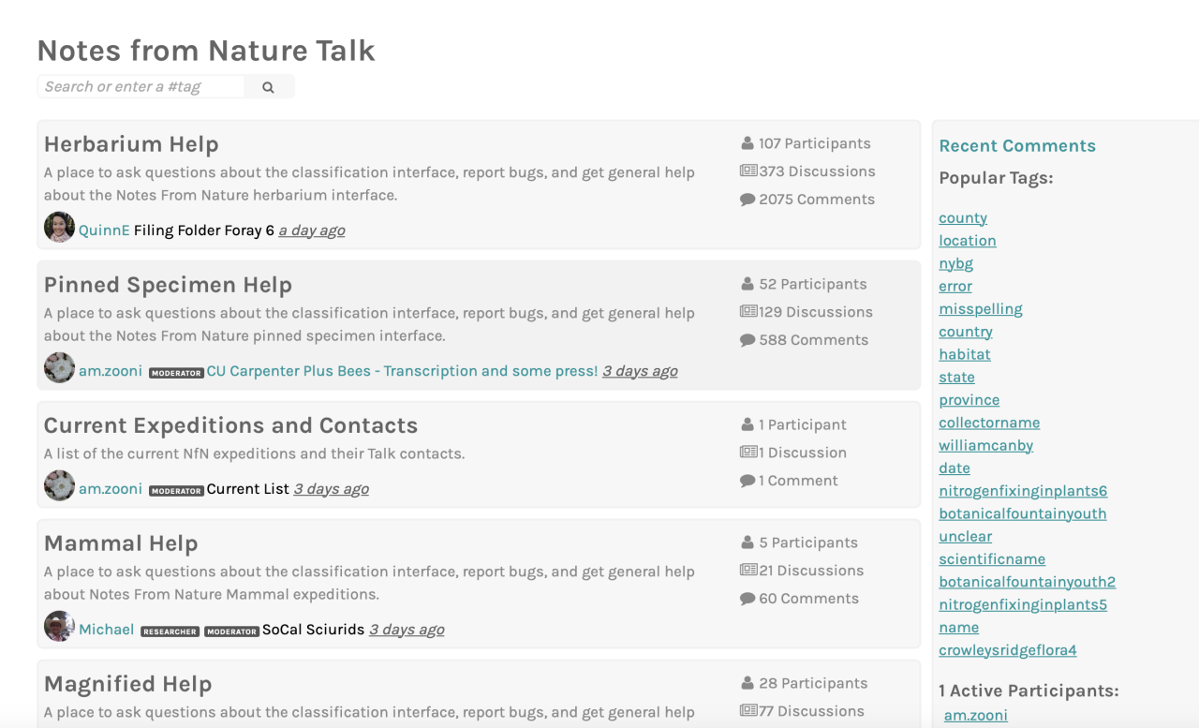Open am.zooni under Active Participants

[x=976, y=716]
